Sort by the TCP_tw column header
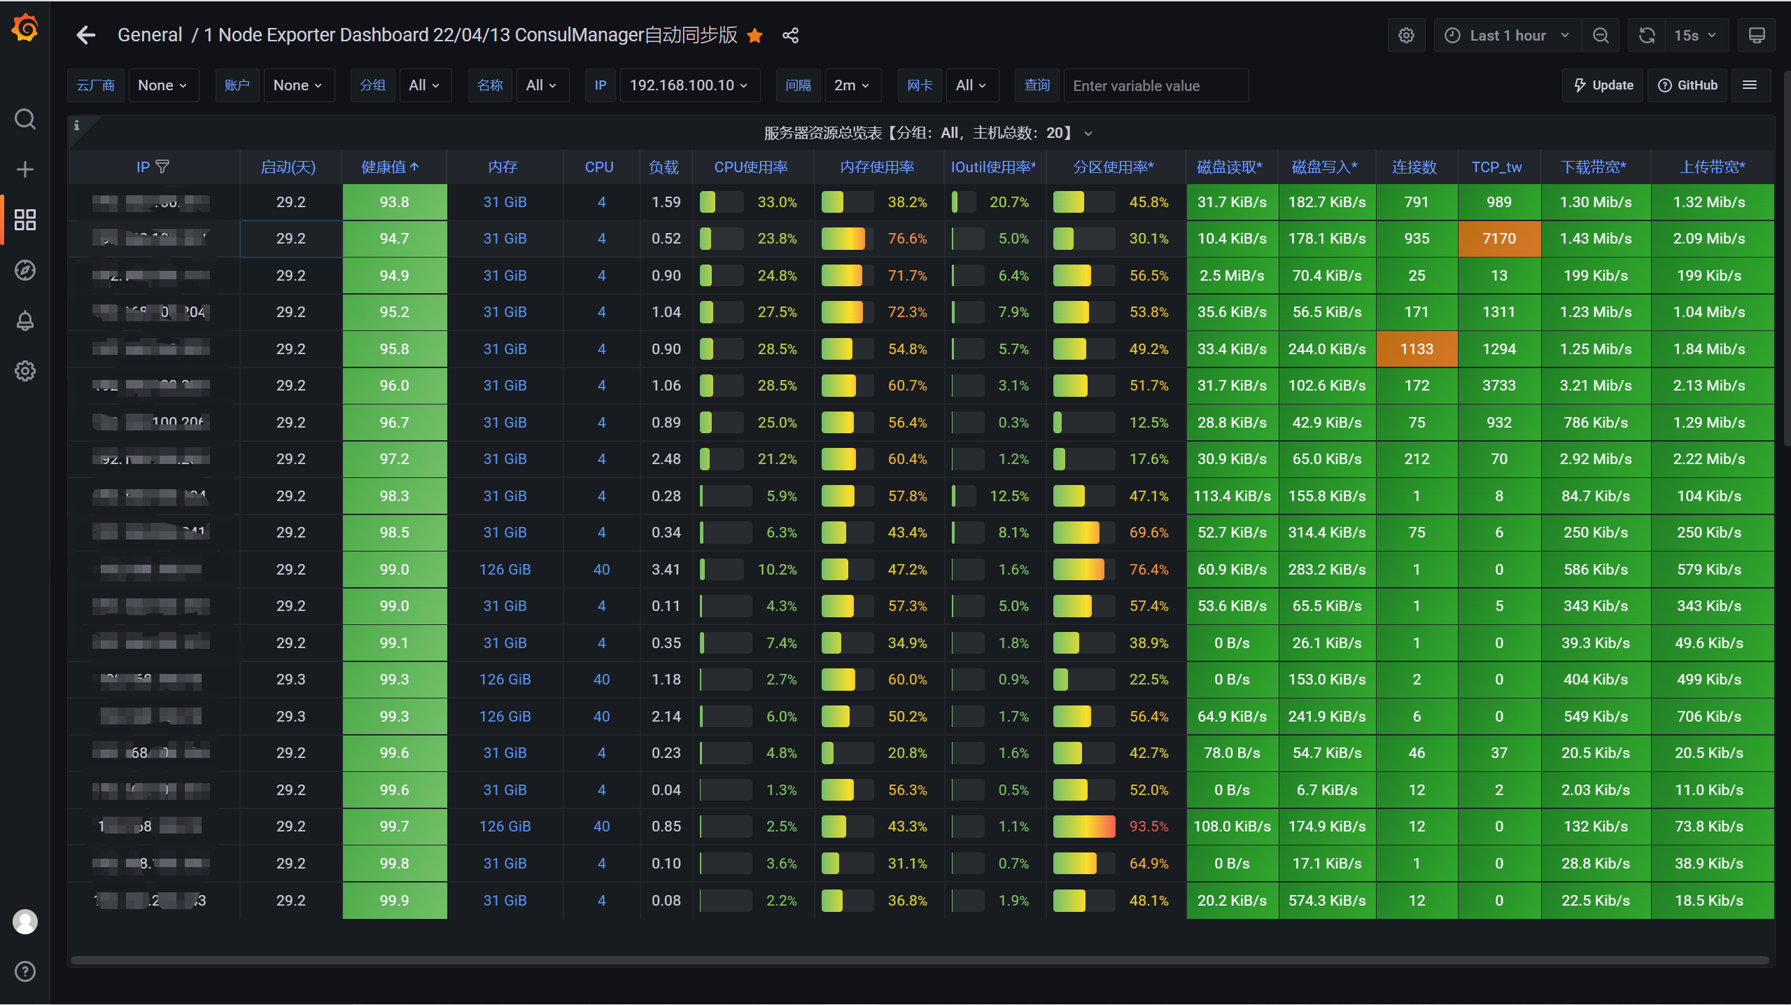 (1497, 167)
